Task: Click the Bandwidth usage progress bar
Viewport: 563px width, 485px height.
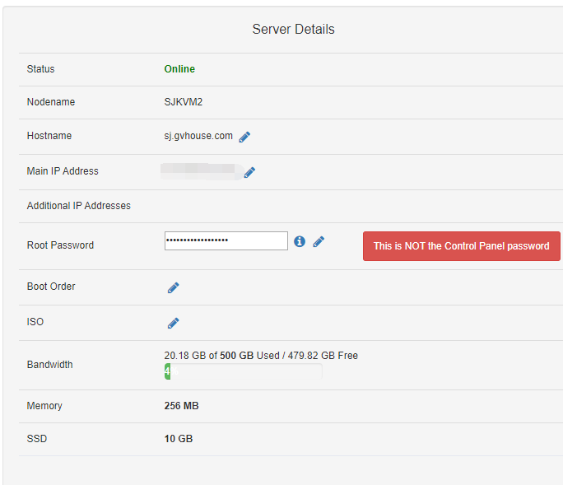Action: pyautogui.click(x=243, y=371)
